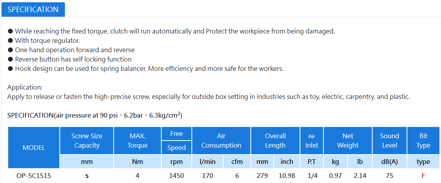This screenshot has width=441, height=183.
Task: Select the Overall Length header
Action: tap(275, 141)
